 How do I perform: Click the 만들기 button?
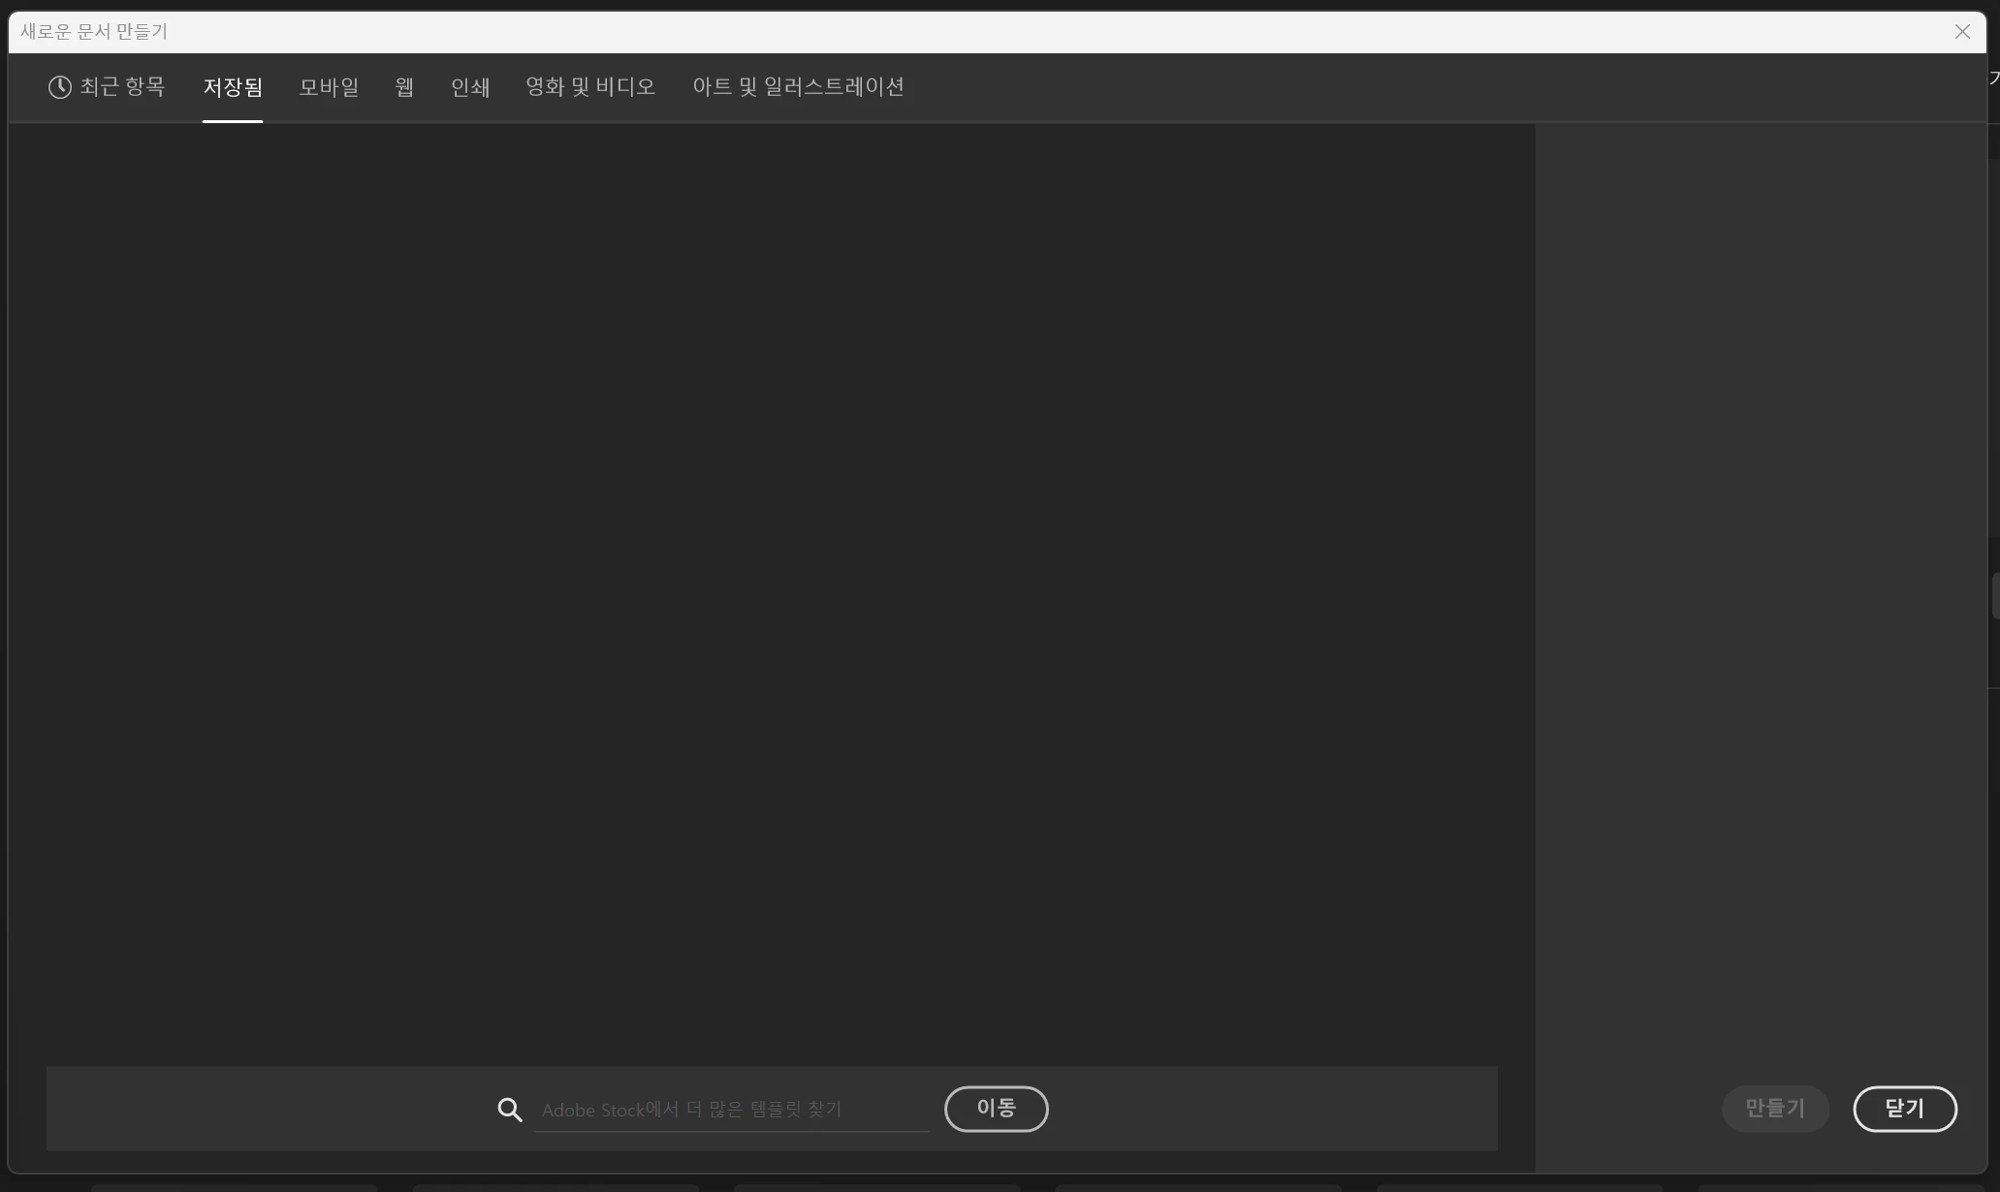click(x=1775, y=1109)
